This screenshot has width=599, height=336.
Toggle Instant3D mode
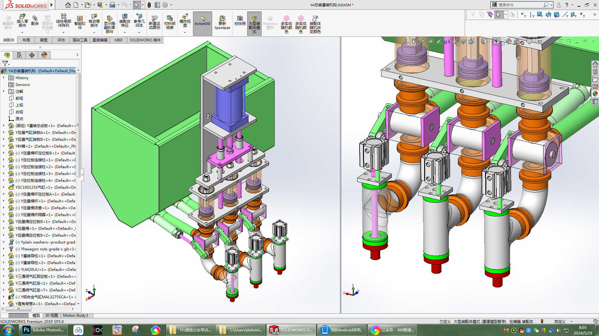[x=203, y=23]
